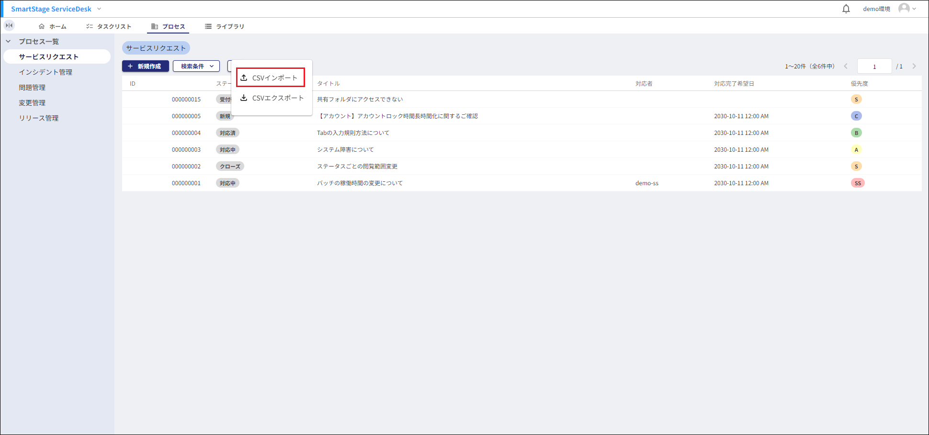Switch to the プロセス tab
This screenshot has width=929, height=435.
[x=168, y=26]
